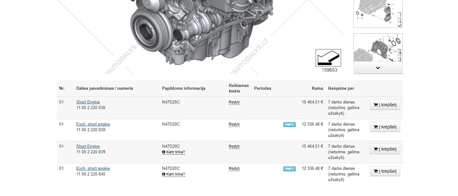Image resolution: width=458 pixels, height=196 pixels.
Task: Open Exch. short engine link for part 11 00 2 220 840
Action: pos(93,169)
